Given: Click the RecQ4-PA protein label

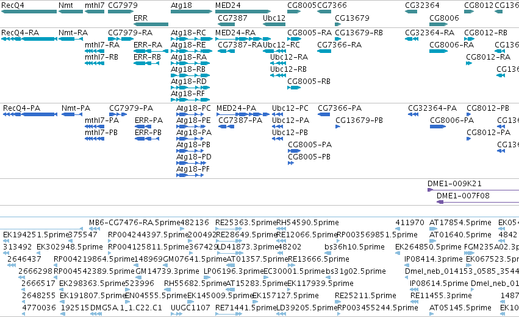Looking at the screenshot, I should pyautogui.click(x=21, y=109).
